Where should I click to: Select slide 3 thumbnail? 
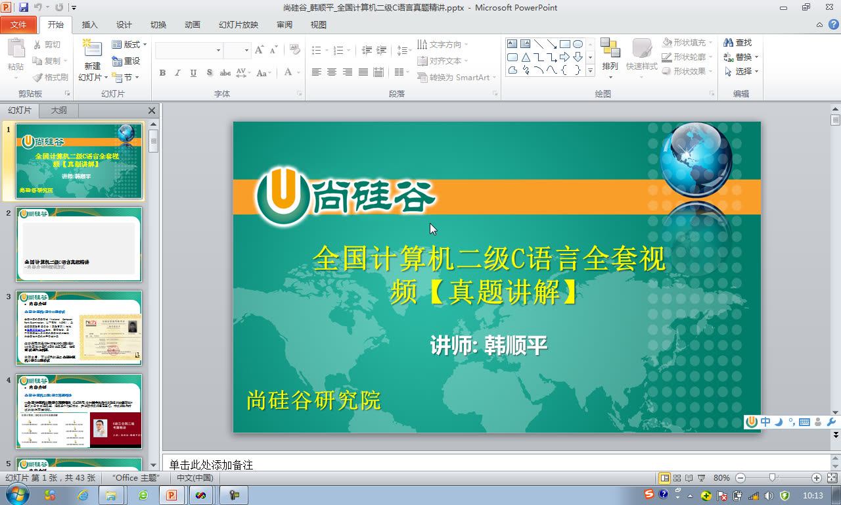tap(79, 328)
